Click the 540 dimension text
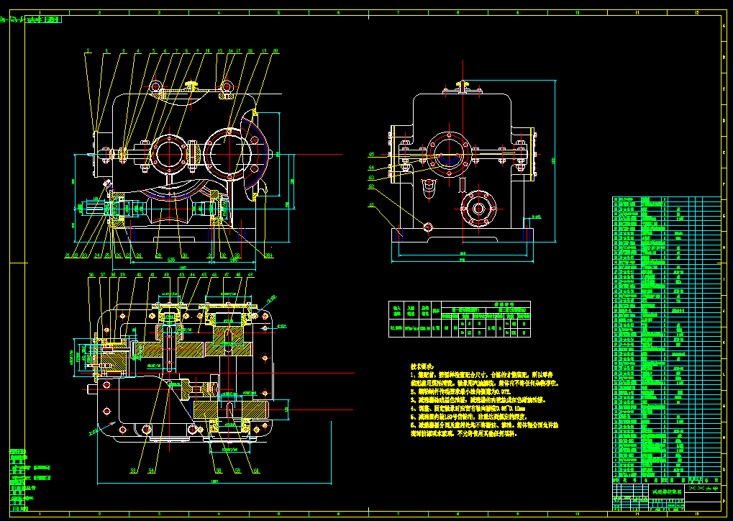The width and height of the screenshot is (733, 521). (234, 260)
